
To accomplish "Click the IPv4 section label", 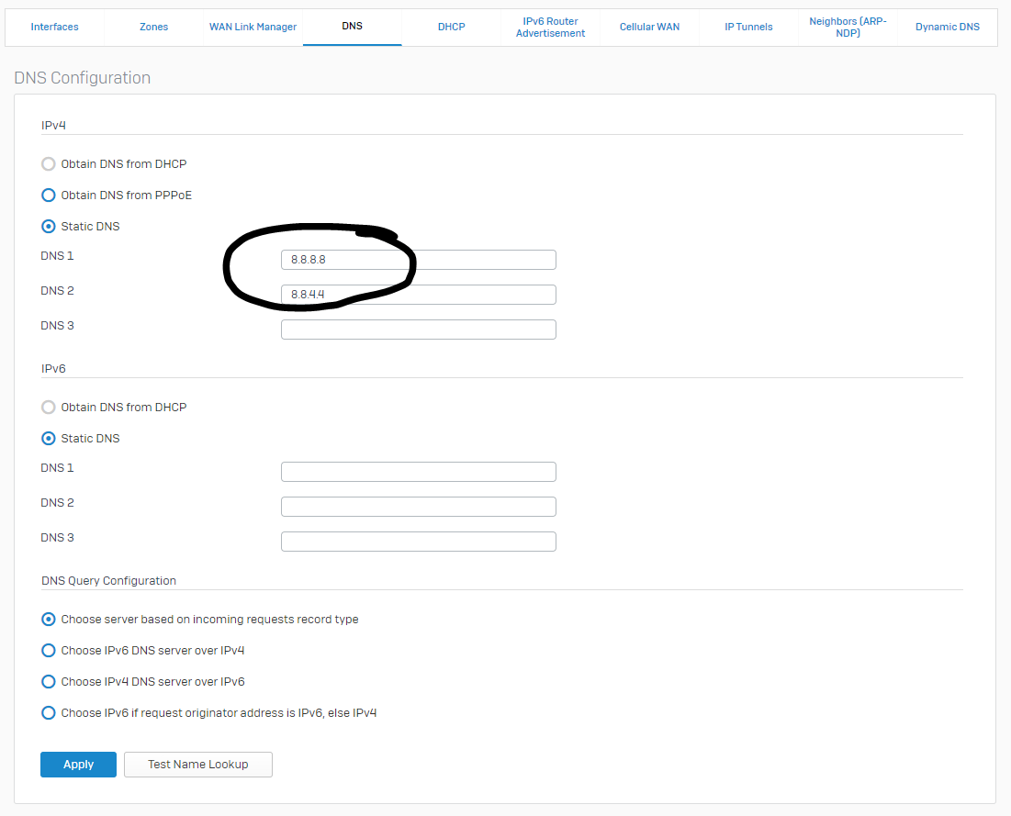I will 53,125.
